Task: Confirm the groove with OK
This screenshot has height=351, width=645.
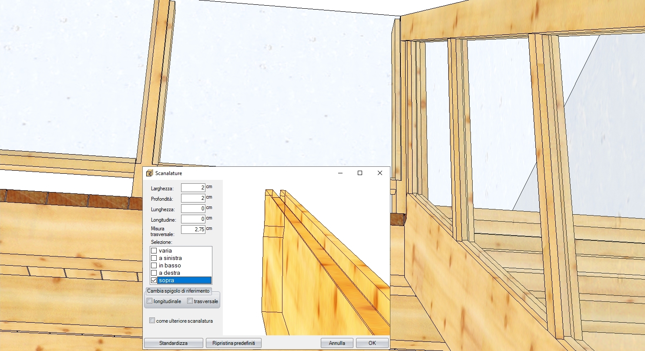Action: tap(372, 343)
